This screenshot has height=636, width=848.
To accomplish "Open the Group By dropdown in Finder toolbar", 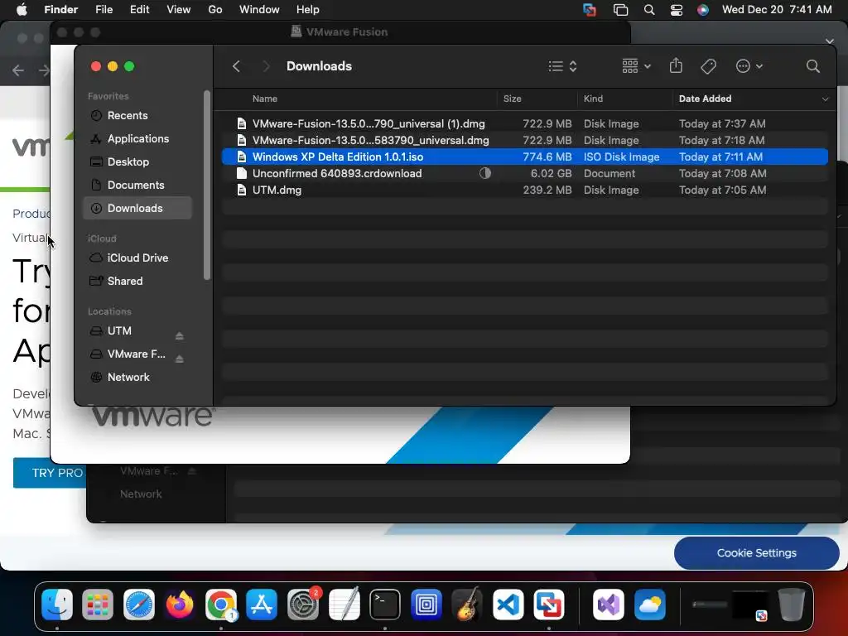I will [636, 66].
